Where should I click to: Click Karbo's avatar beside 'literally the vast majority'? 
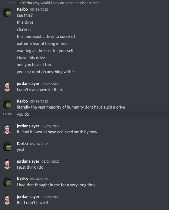pos(7,104)
